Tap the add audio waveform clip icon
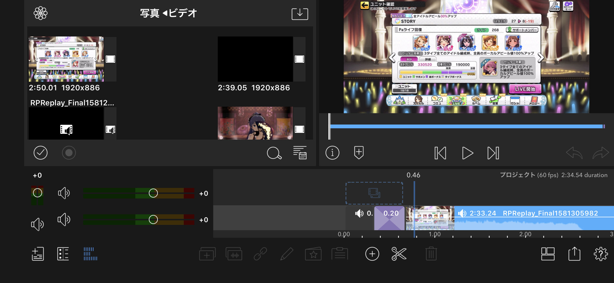Screen dimensions: 614x283 click(234, 254)
